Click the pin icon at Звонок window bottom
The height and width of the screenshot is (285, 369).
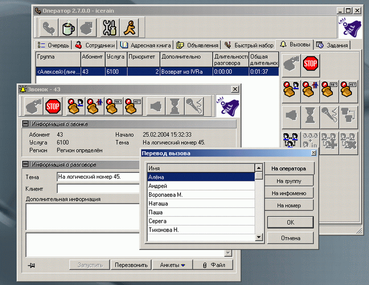click(31, 265)
